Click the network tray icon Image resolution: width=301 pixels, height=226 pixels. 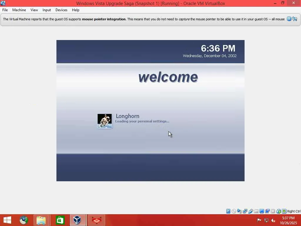[x=266, y=220]
